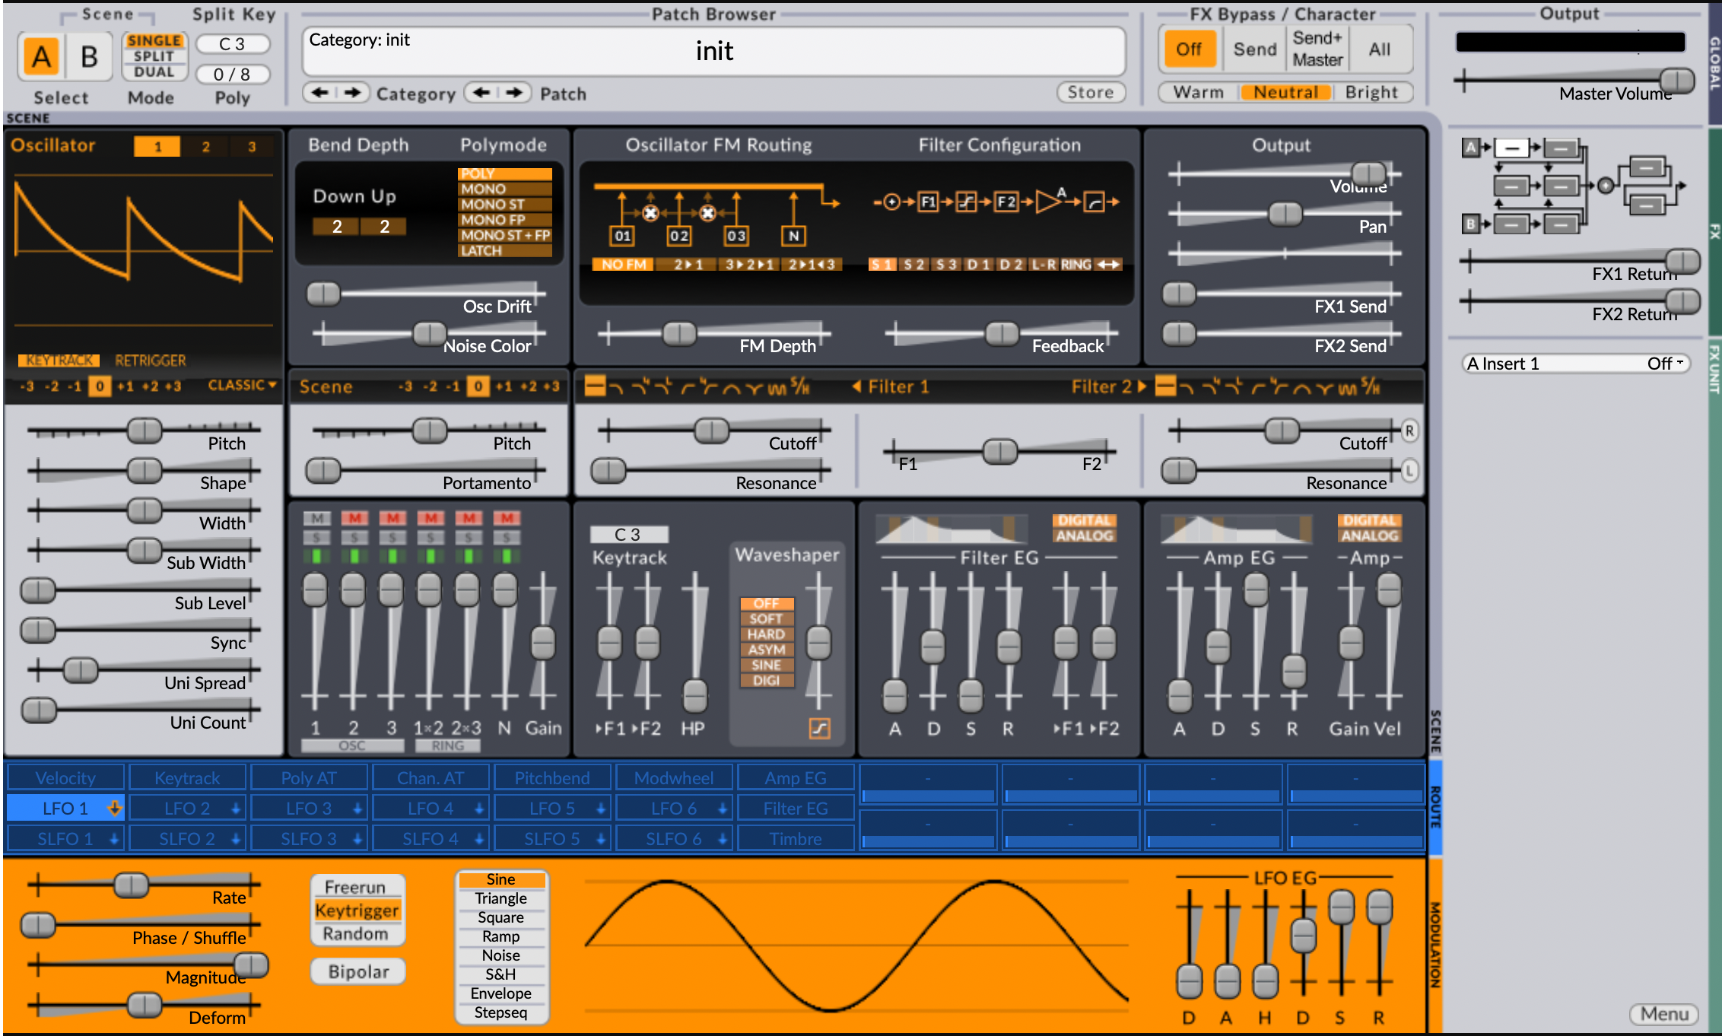Click the Master Volume slider handle
The width and height of the screenshot is (1722, 1036).
1676,81
